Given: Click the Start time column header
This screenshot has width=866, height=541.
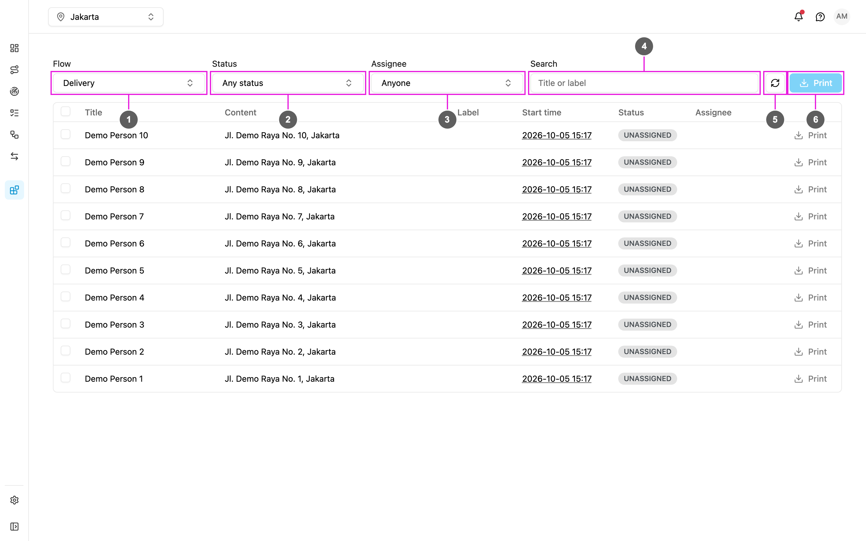Looking at the screenshot, I should (542, 112).
